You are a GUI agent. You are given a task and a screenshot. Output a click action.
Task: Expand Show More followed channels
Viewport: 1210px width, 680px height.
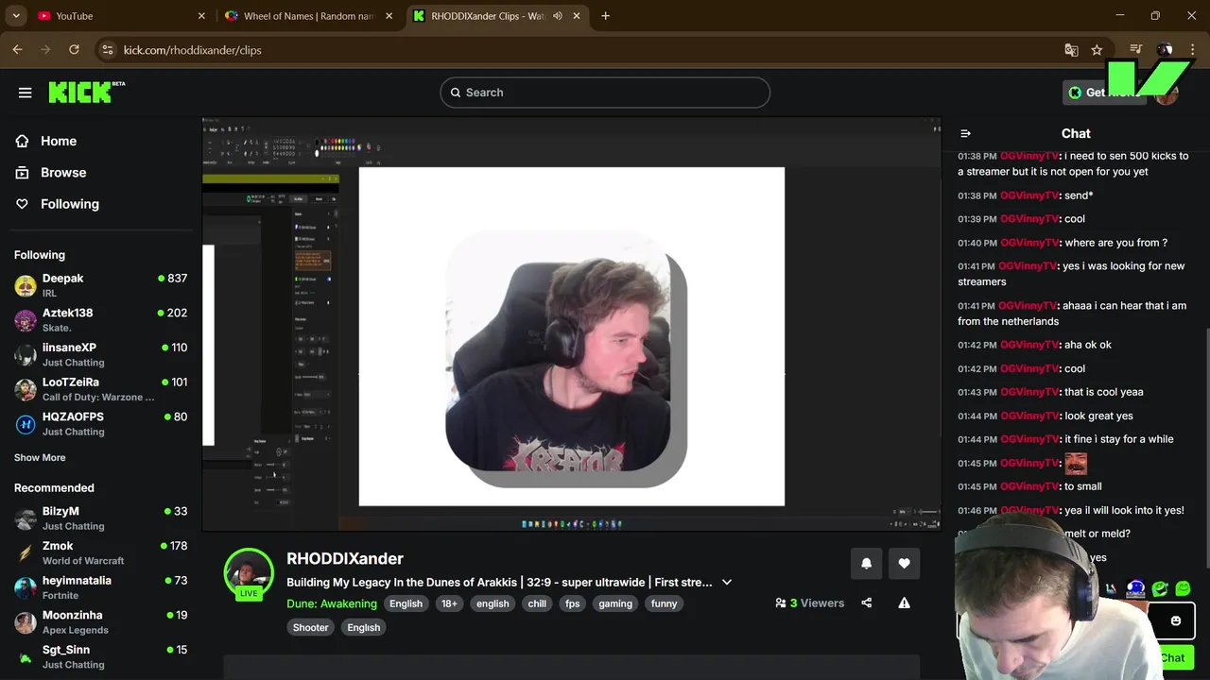tap(40, 457)
